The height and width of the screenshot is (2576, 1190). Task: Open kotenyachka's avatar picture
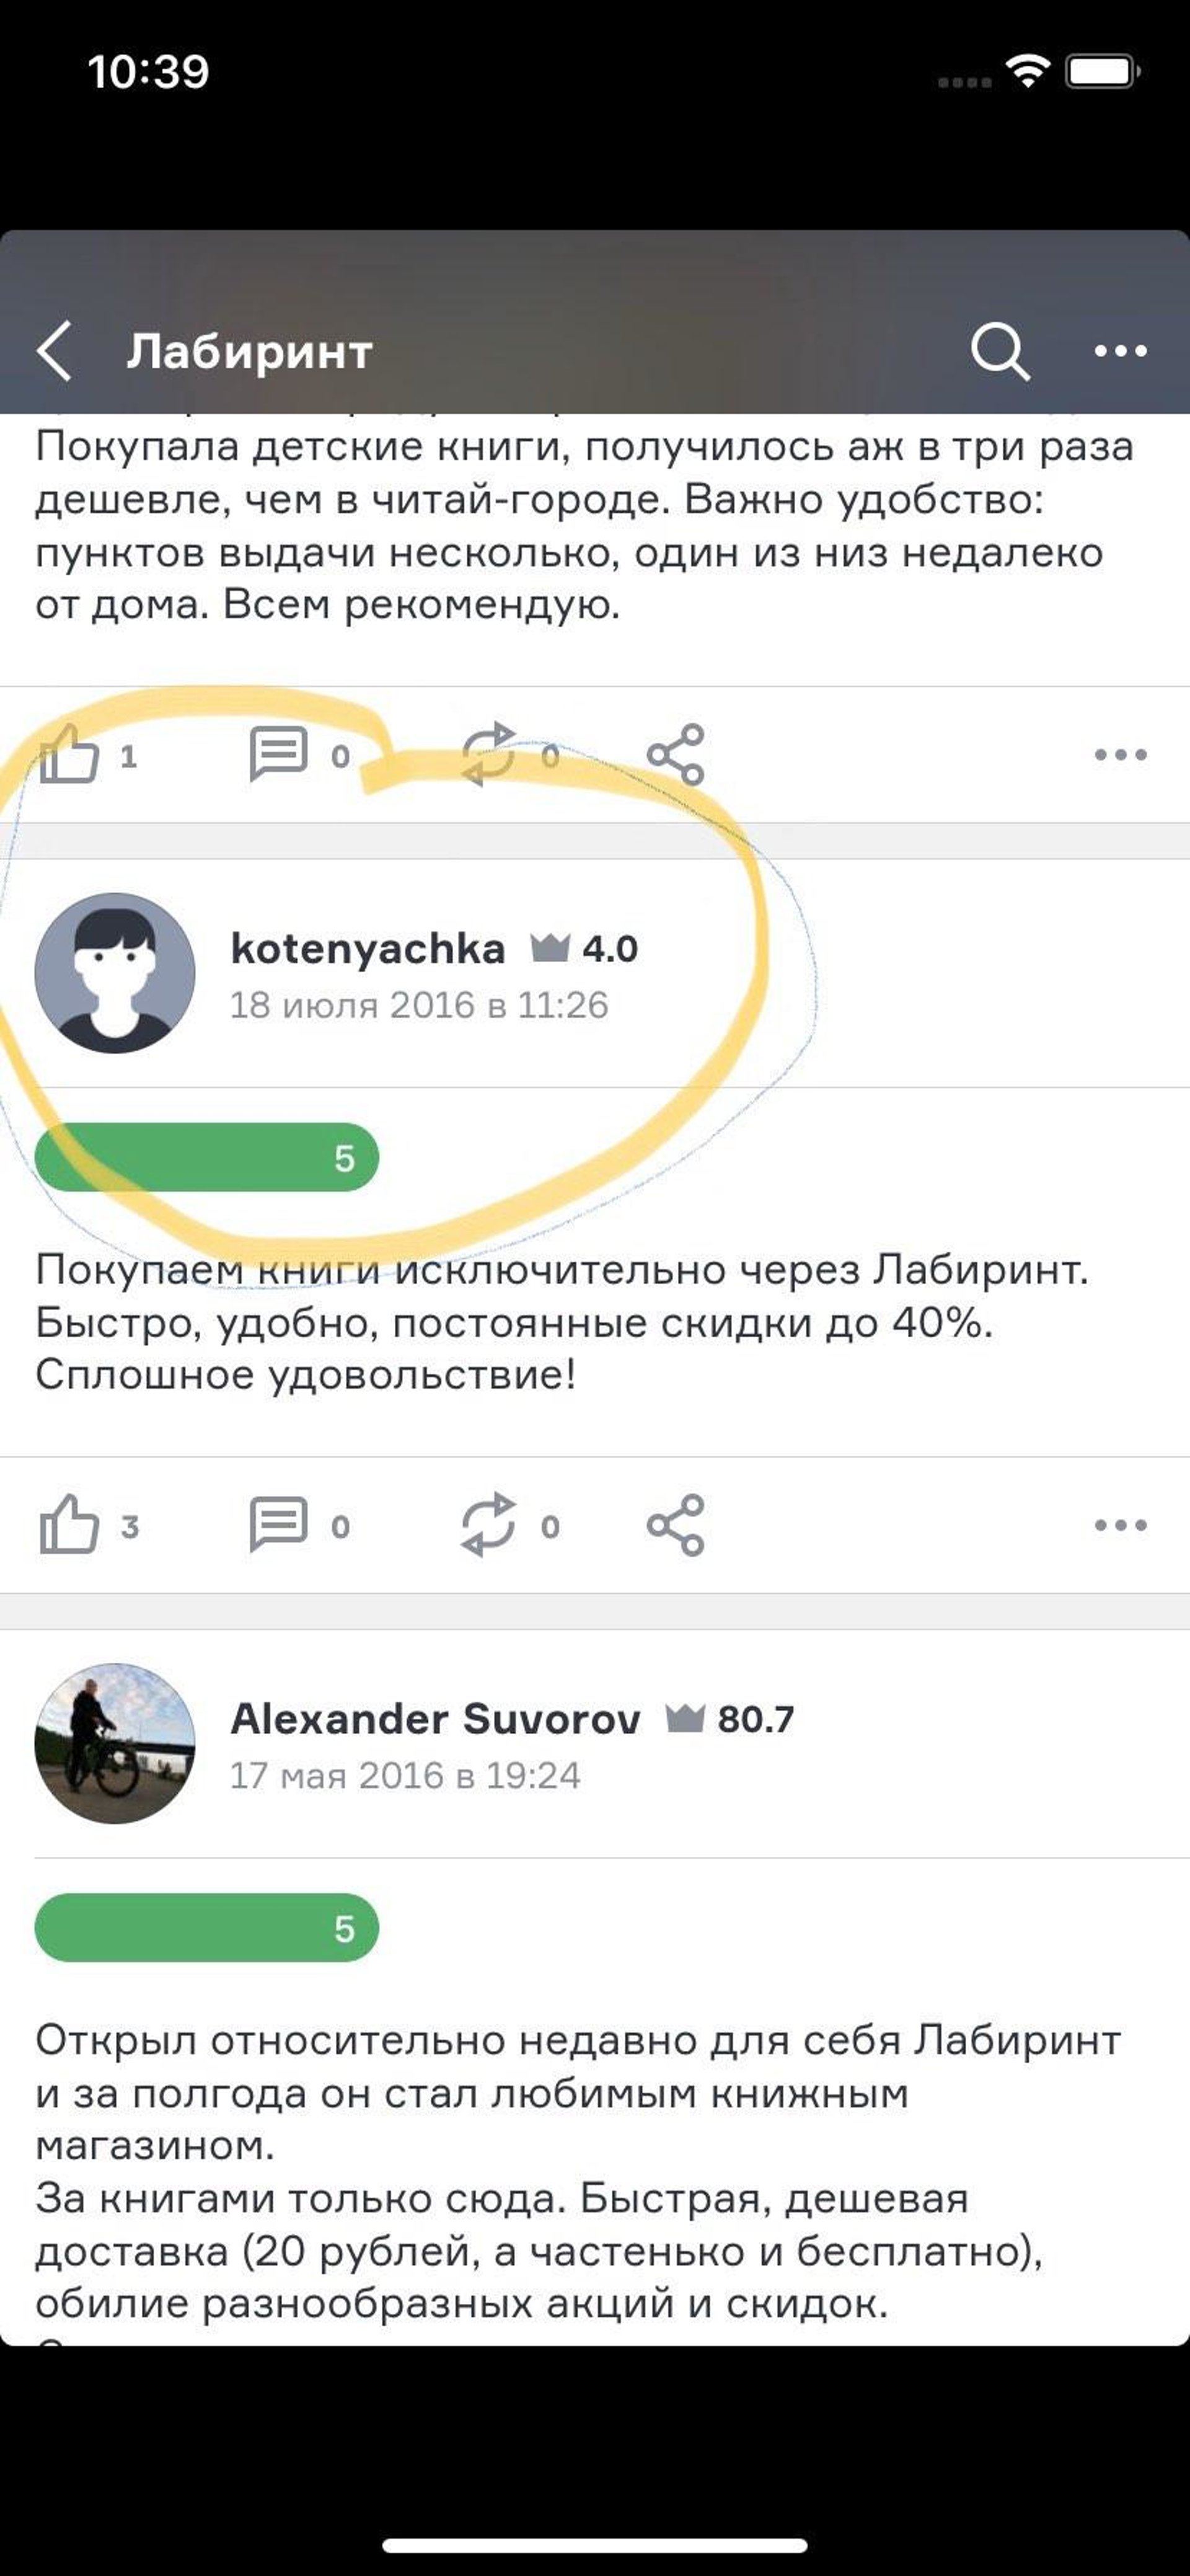point(115,973)
